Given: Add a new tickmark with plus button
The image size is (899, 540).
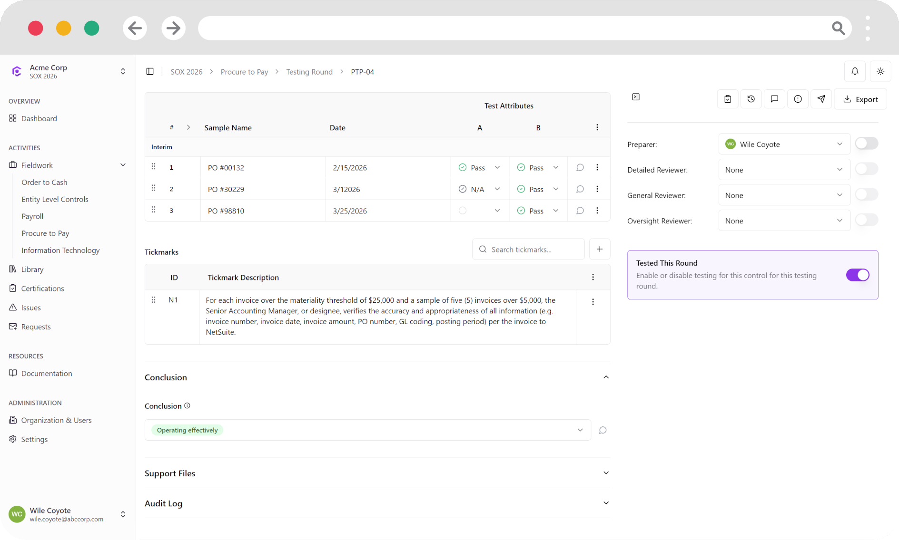Looking at the screenshot, I should [600, 249].
